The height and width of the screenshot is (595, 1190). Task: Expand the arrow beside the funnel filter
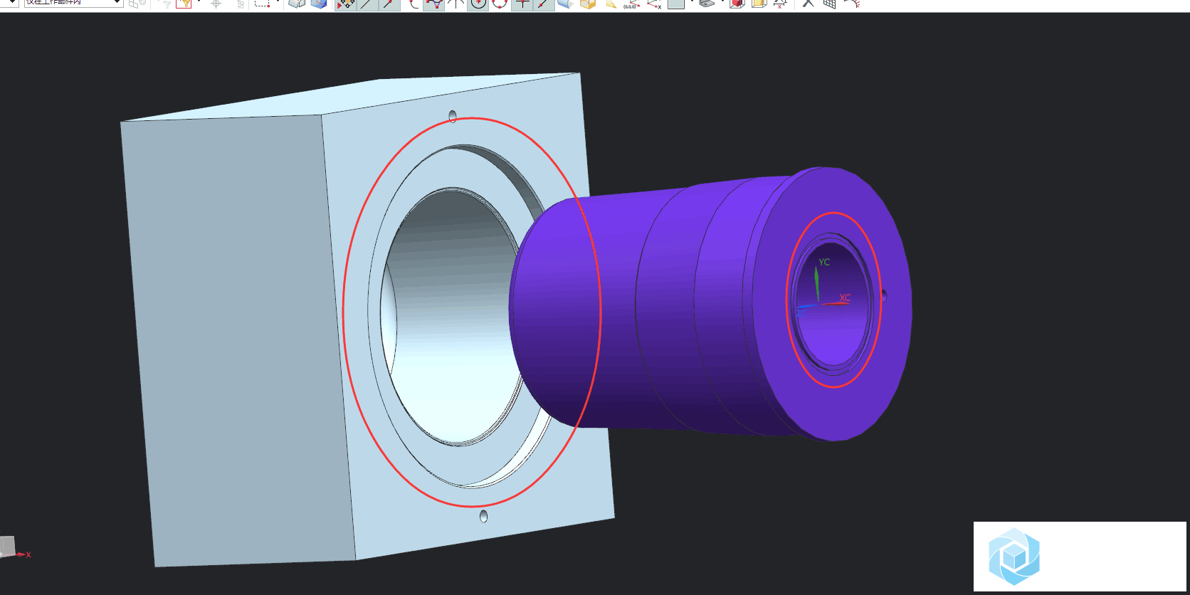coord(199,3)
